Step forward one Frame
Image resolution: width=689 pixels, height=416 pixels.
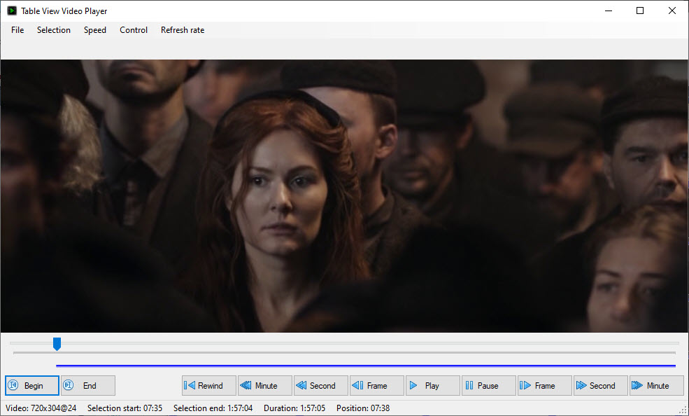[544, 386]
